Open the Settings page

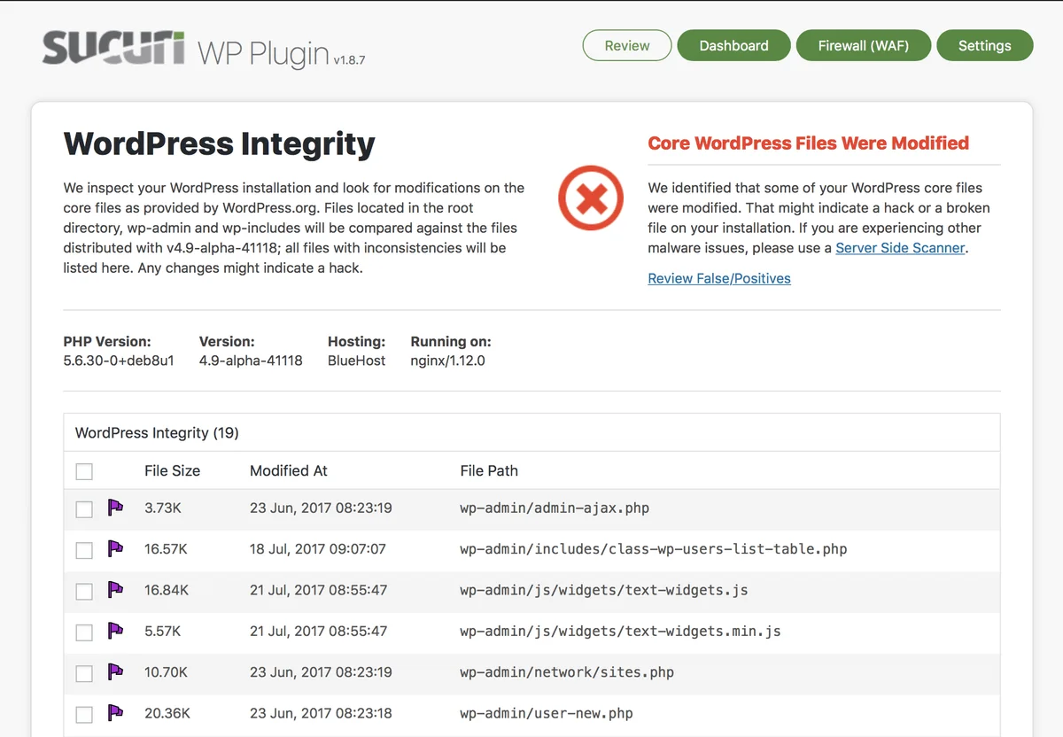[x=985, y=44]
